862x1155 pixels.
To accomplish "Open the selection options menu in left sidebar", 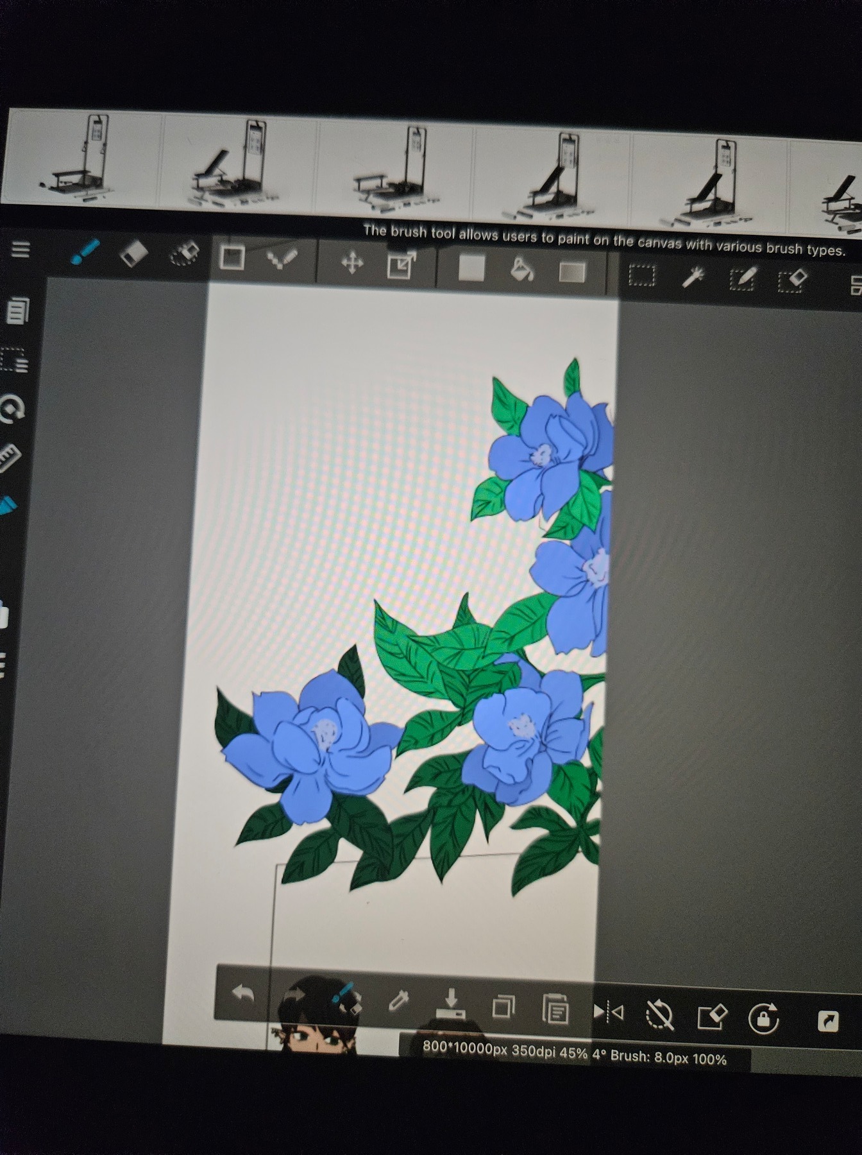I will (x=14, y=361).
